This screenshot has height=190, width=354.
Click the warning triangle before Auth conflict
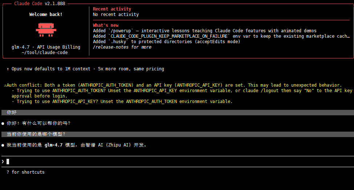[5, 86]
